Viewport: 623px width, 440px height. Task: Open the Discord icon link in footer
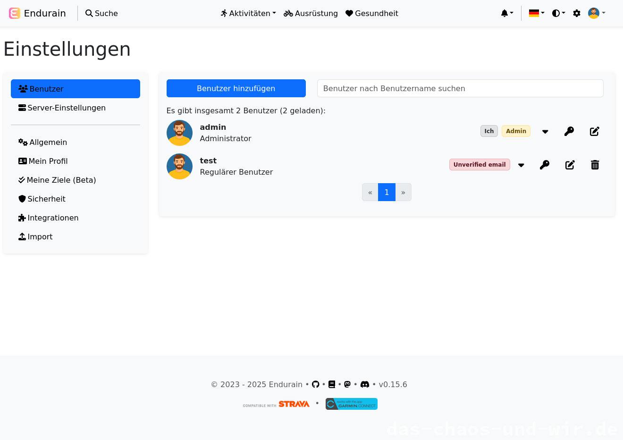tap(365, 384)
